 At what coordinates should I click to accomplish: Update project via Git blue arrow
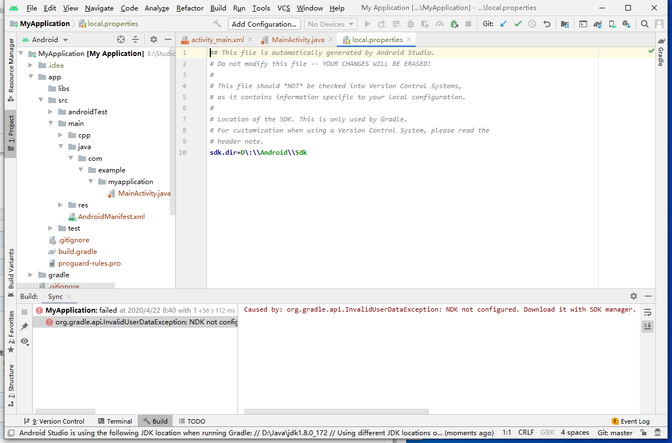click(503, 24)
